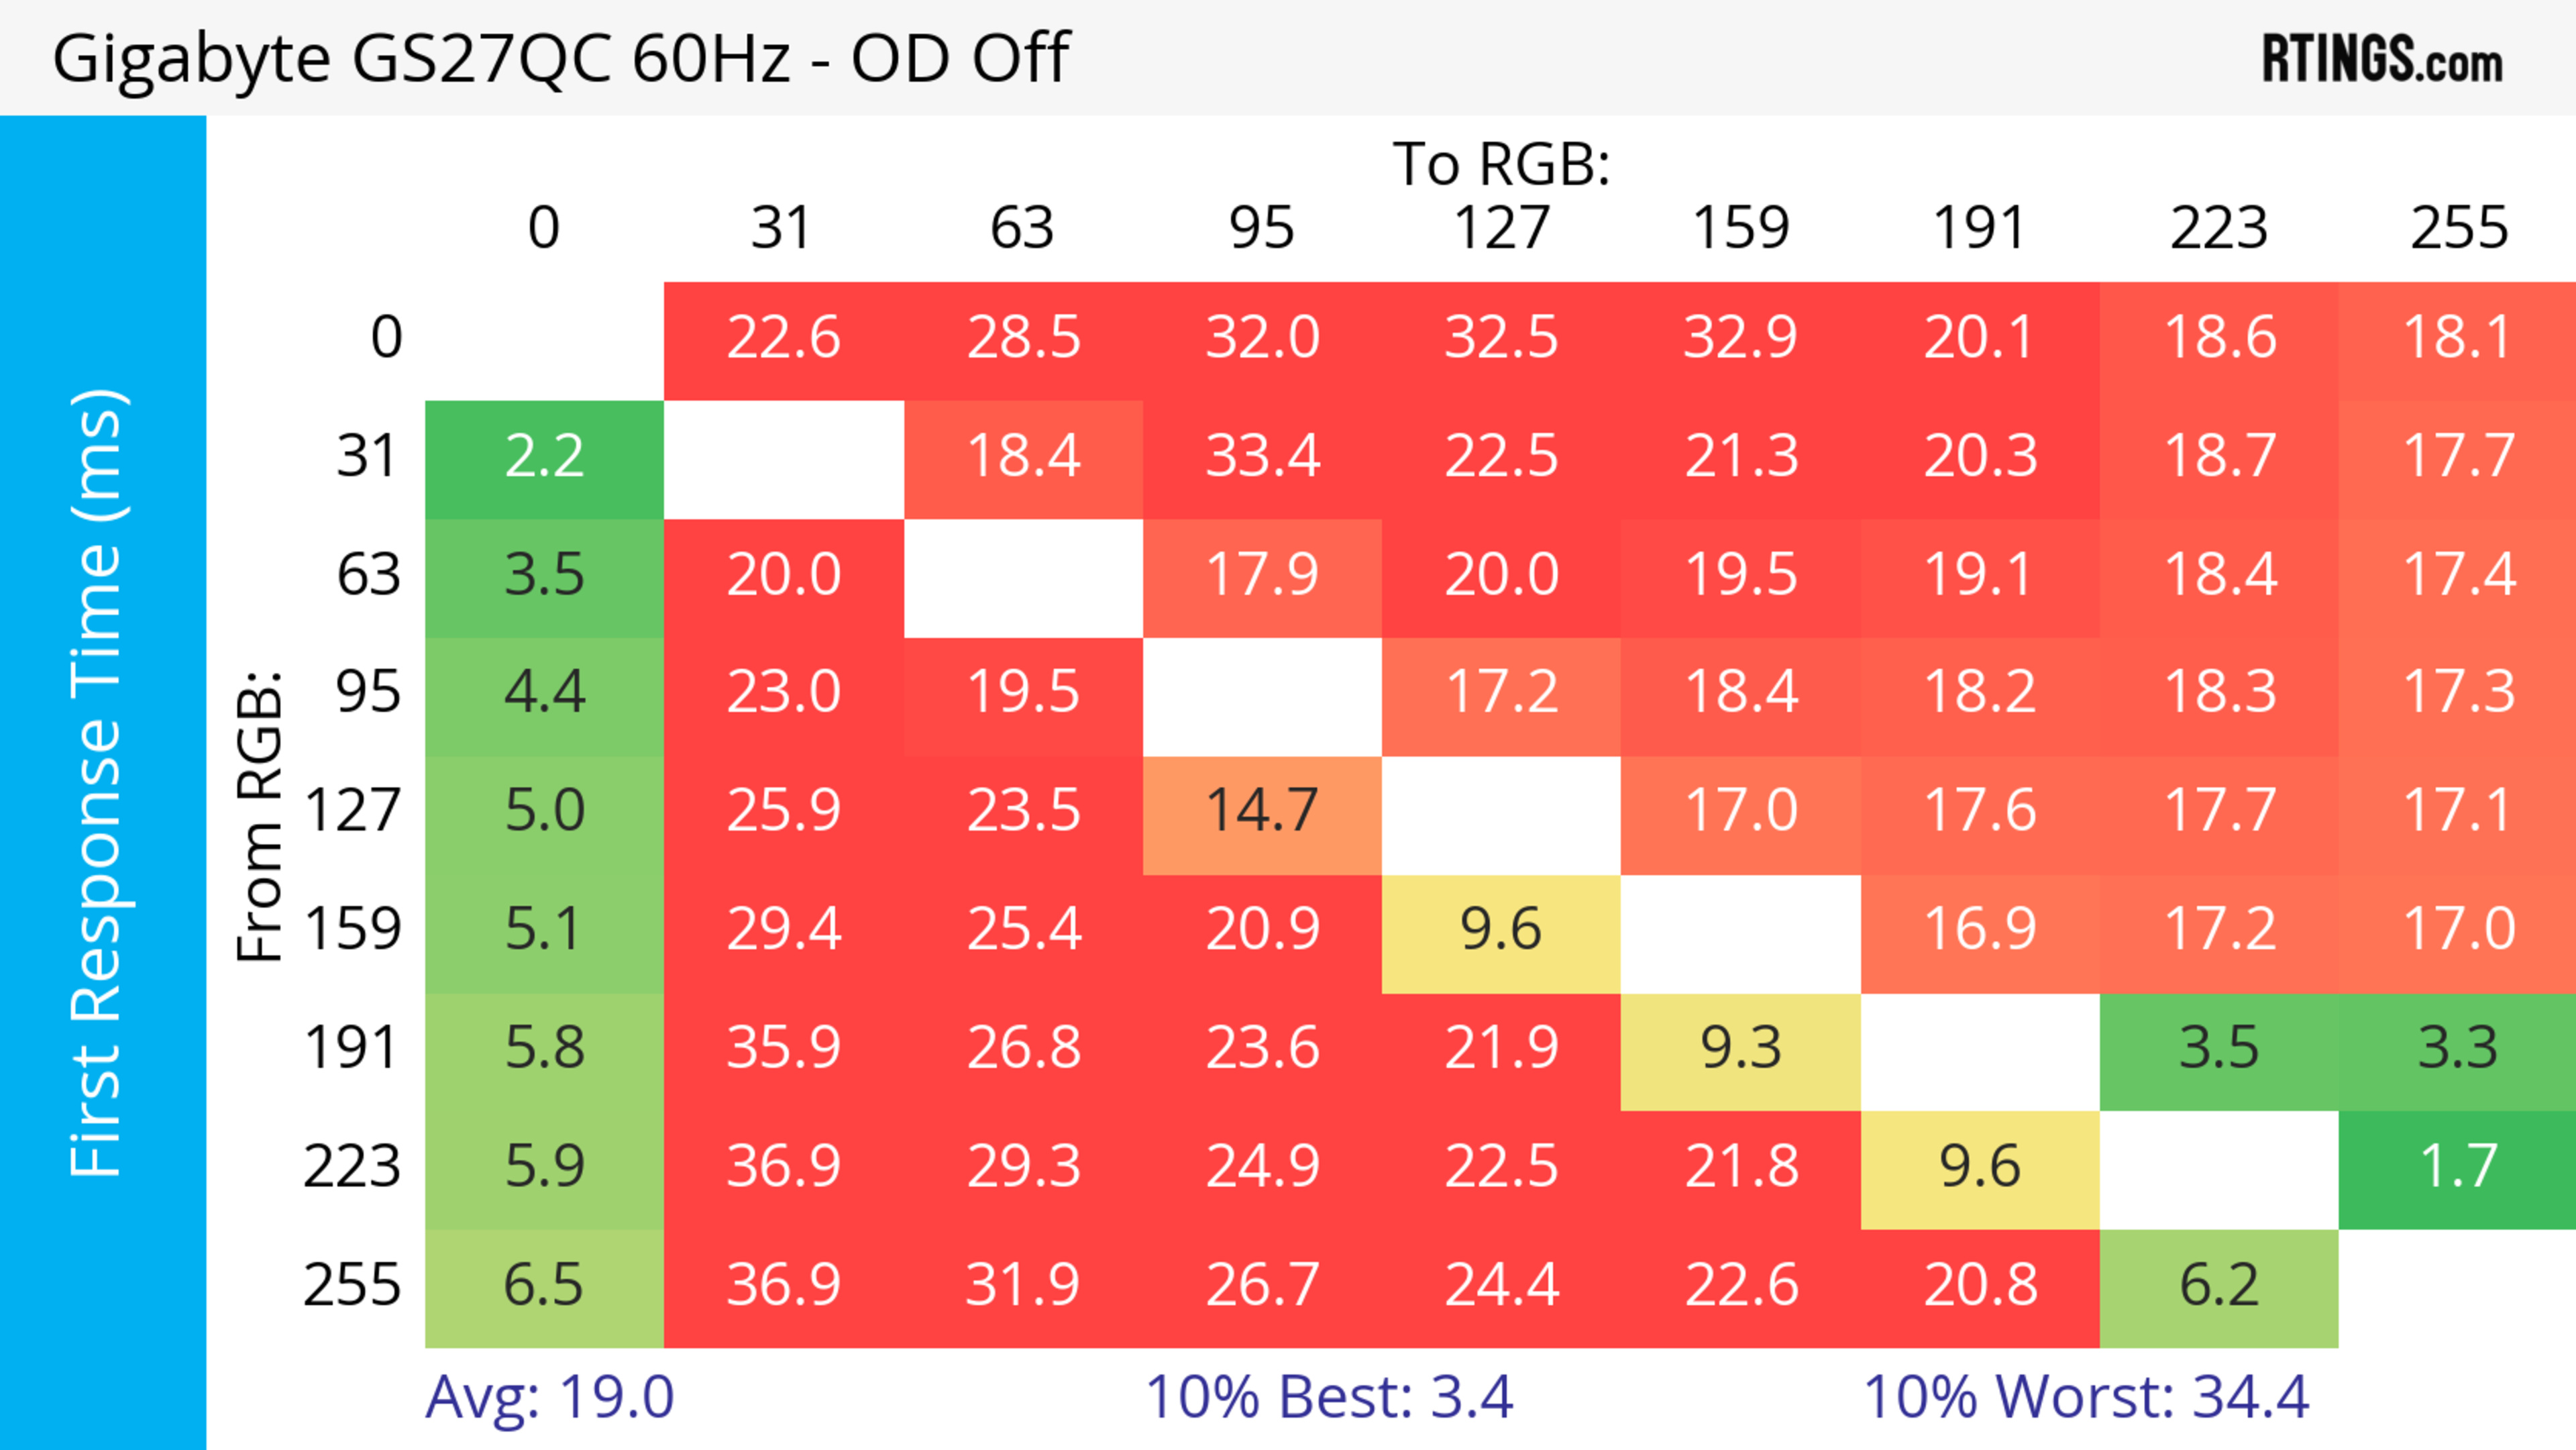Click the Gigabyte GS27QC 60Hz chart title
Screen dimensions: 2576x1450
click(x=560, y=58)
